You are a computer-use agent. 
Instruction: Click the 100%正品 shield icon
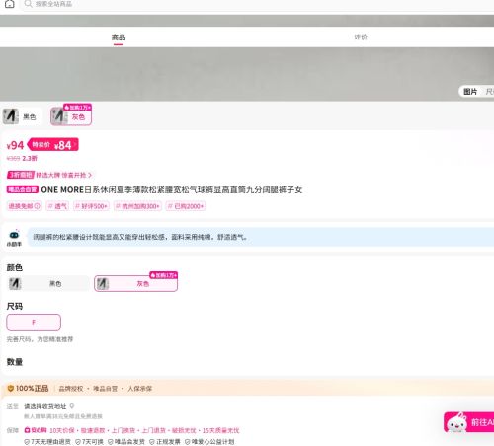point(11,389)
